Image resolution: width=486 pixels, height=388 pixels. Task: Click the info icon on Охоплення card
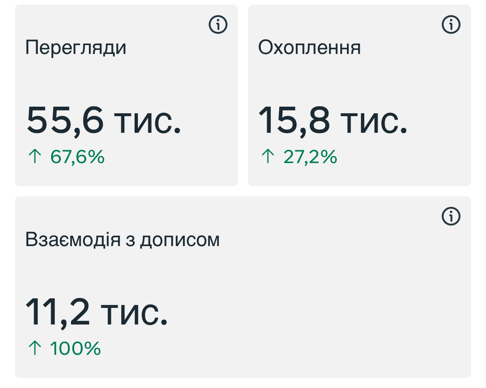pos(451,25)
